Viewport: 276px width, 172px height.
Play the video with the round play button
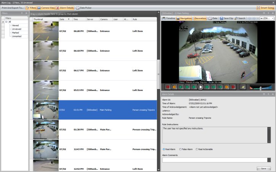[x=200, y=87]
